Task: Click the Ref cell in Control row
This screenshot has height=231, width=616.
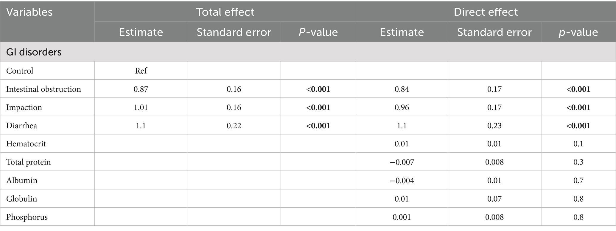Action: coord(141,71)
